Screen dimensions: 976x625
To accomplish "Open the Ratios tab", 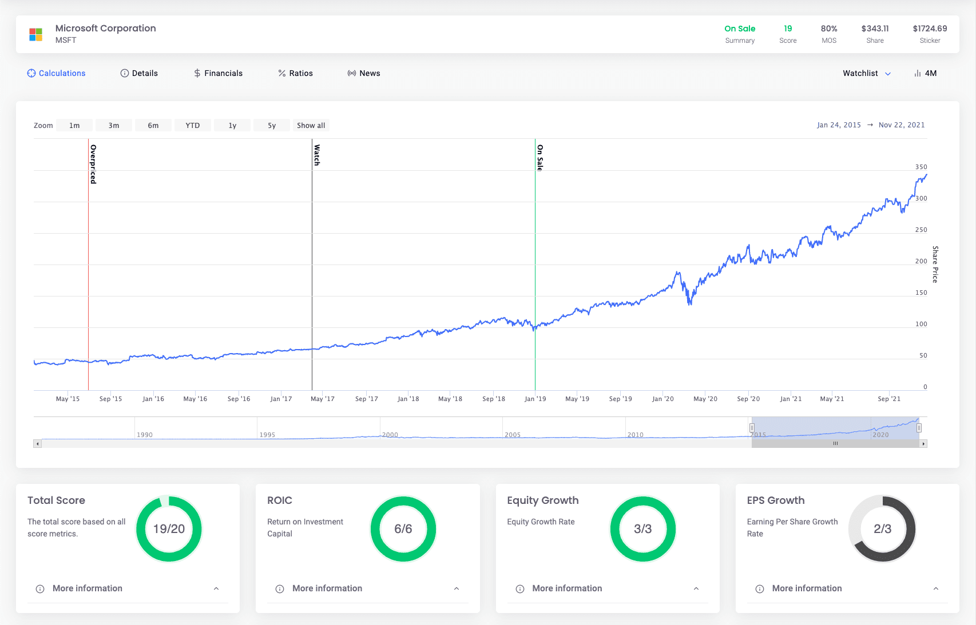I will tap(295, 73).
